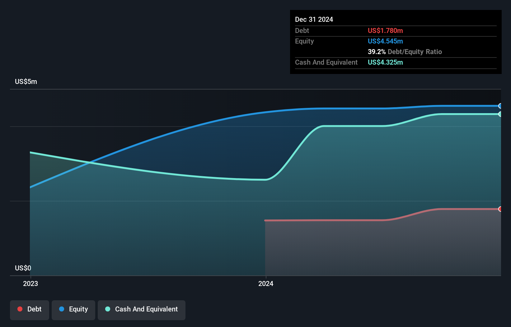Click the 39.2% Debt/Equity Ratio text
The image size is (511, 327).
(405, 52)
